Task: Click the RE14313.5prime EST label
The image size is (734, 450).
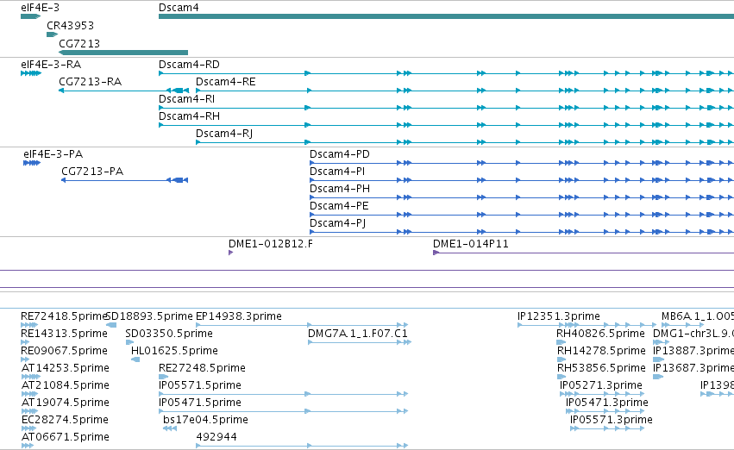Action: tap(64, 334)
